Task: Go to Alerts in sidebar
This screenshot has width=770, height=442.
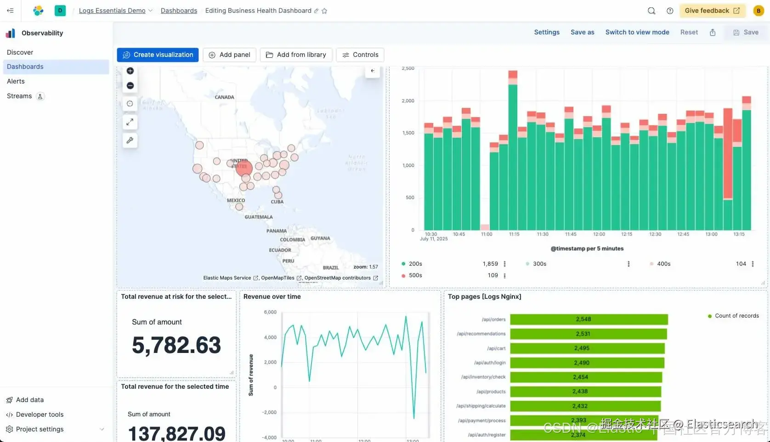Action: [16, 81]
